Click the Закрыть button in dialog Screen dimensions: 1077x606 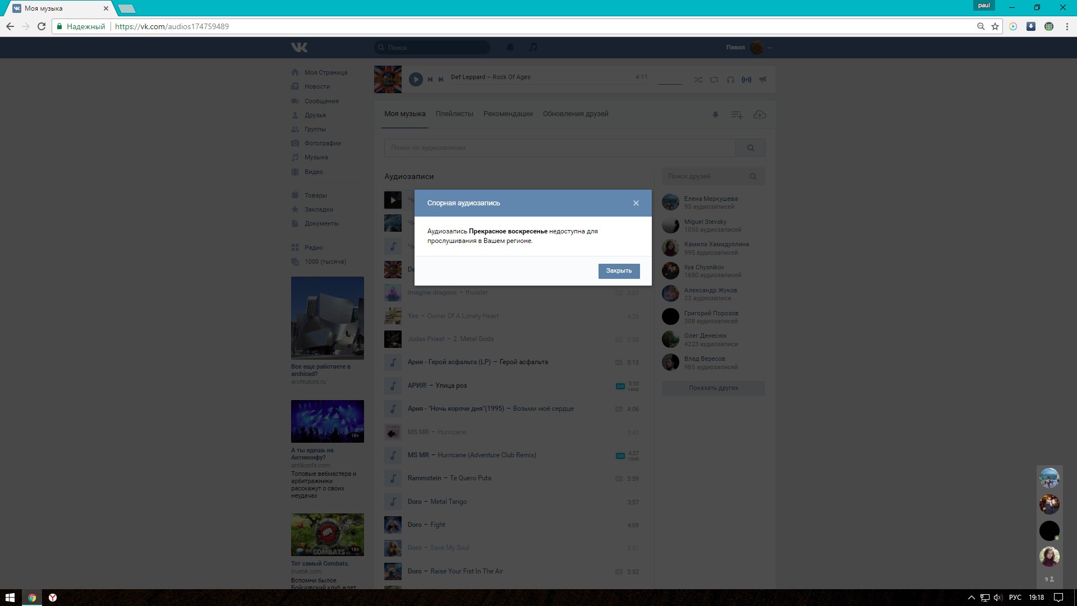tap(619, 271)
